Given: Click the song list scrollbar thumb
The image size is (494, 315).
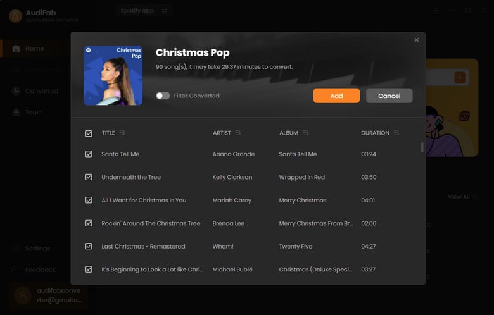Looking at the screenshot, I should point(422,147).
